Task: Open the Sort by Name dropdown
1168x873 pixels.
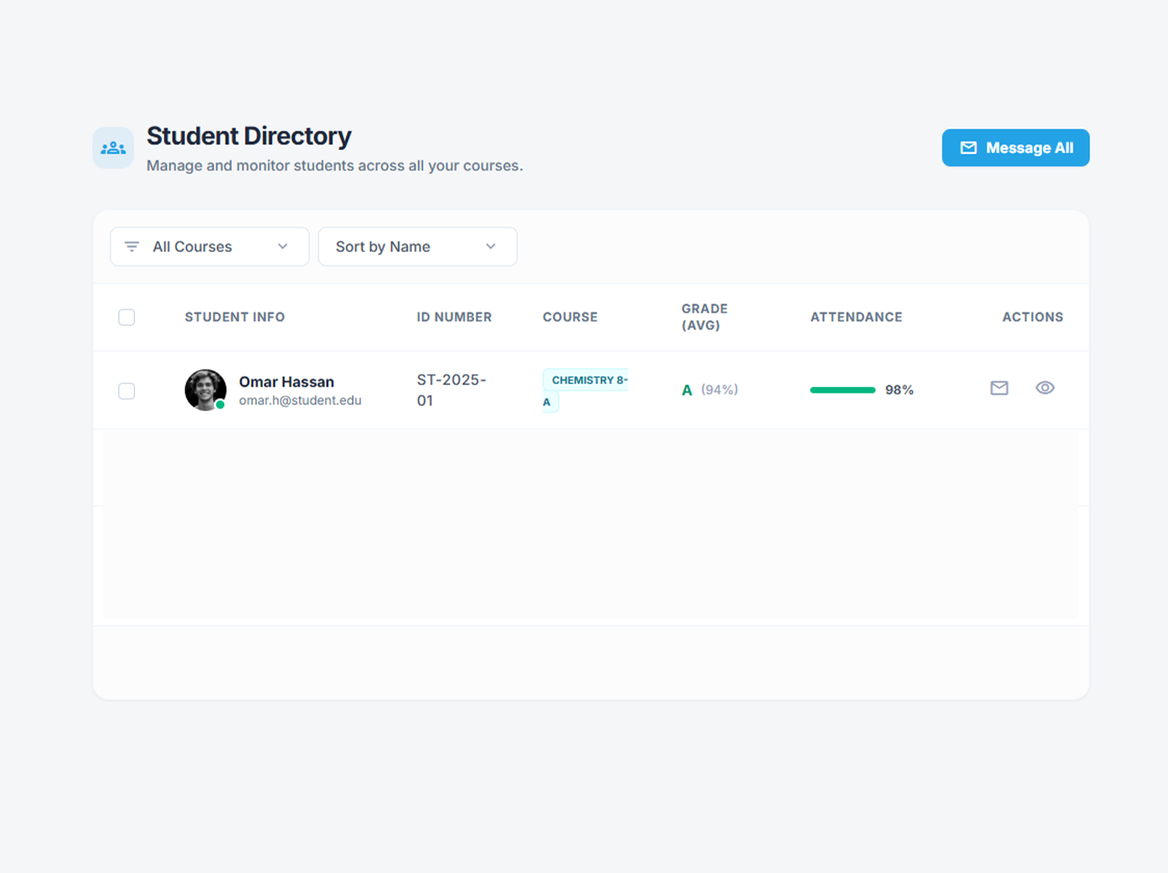Action: coord(418,247)
